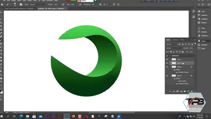Image resolution: width=211 pixels, height=119 pixels.
Task: Hide Layer 2 using its eye icon
Action: click(167, 63)
